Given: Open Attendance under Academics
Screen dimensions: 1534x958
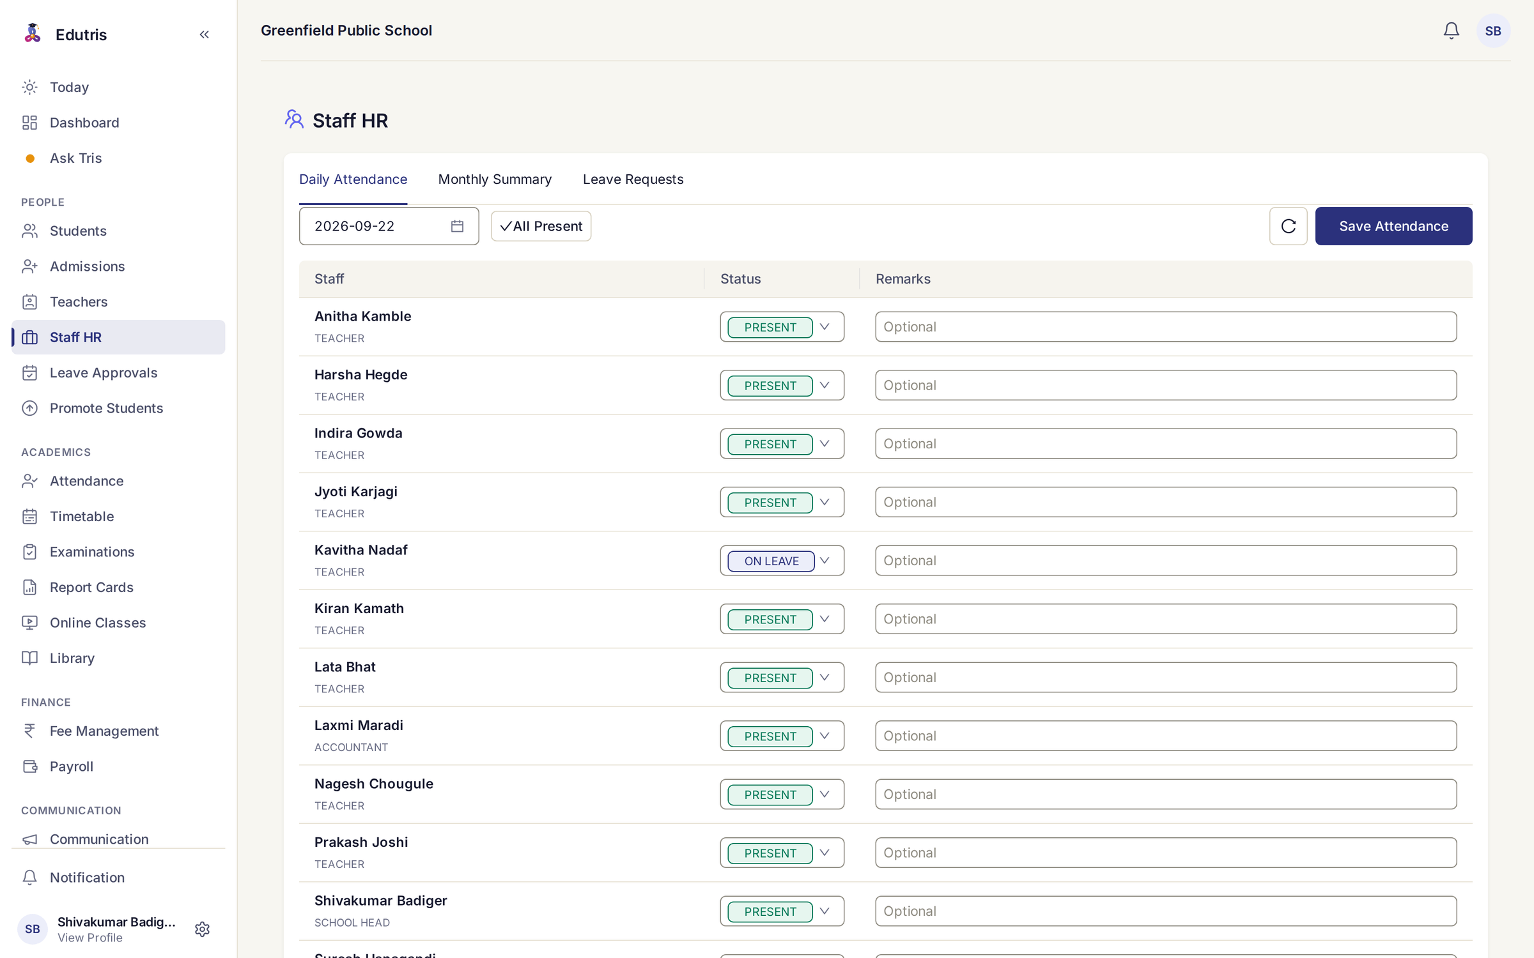Looking at the screenshot, I should pyautogui.click(x=118, y=481).
